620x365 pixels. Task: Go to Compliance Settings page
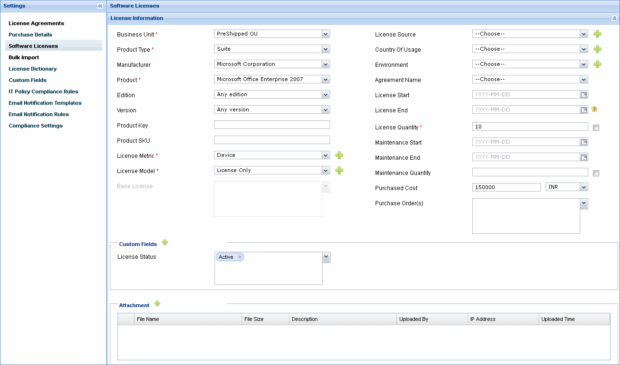point(36,126)
